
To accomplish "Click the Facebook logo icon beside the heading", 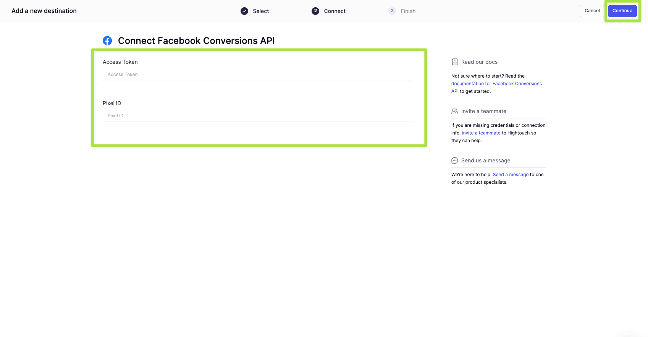I will (107, 41).
